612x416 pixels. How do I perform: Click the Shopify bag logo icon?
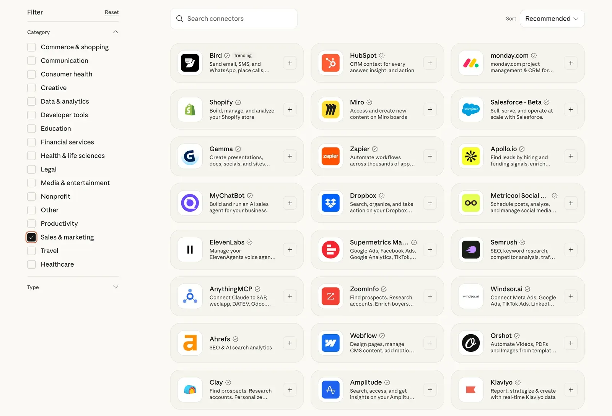pyautogui.click(x=190, y=110)
